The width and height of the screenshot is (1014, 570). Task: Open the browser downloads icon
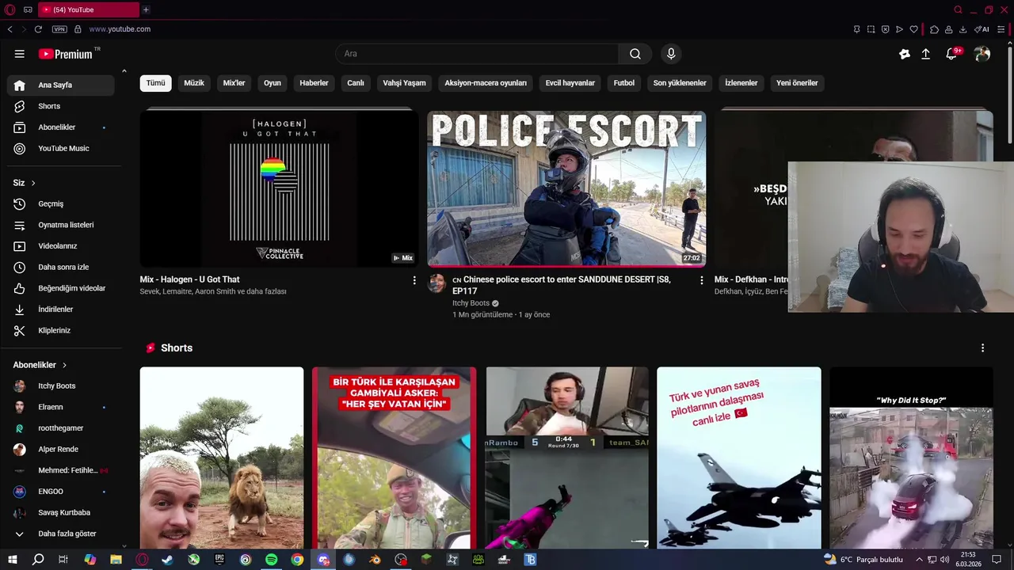click(x=963, y=29)
